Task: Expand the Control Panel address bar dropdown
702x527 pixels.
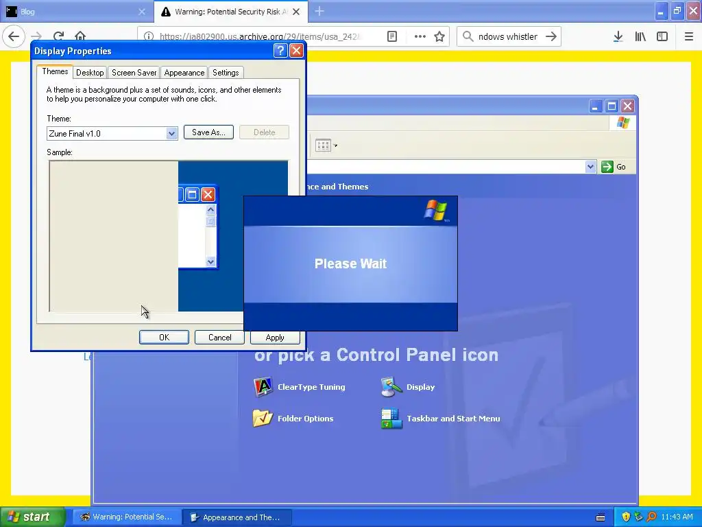Action: pos(590,167)
